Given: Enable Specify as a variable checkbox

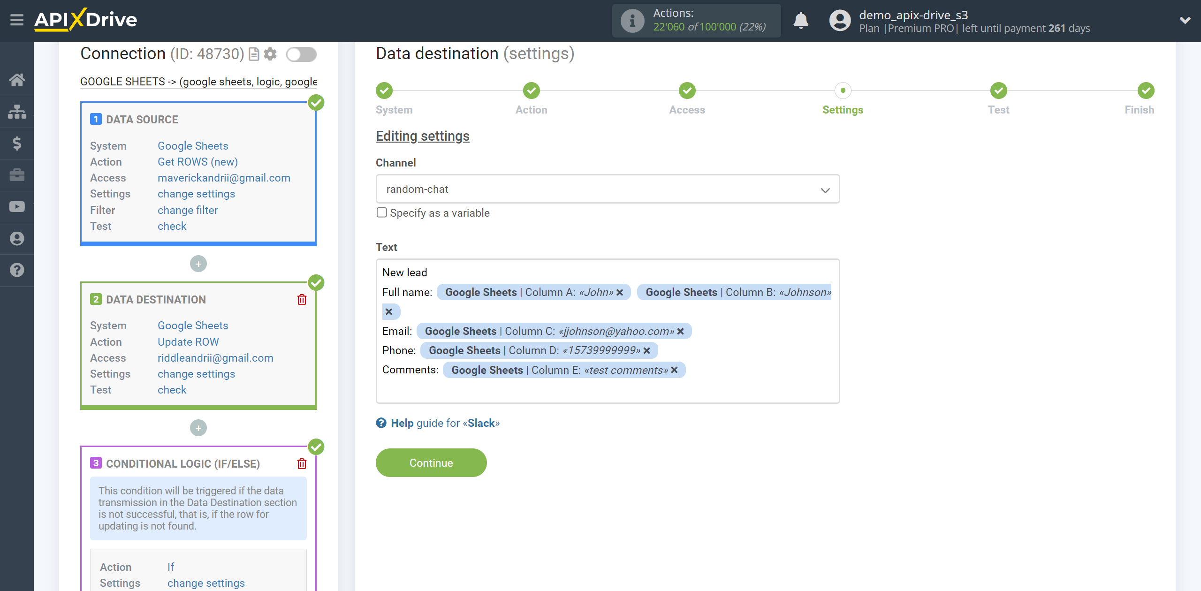Looking at the screenshot, I should (x=380, y=213).
